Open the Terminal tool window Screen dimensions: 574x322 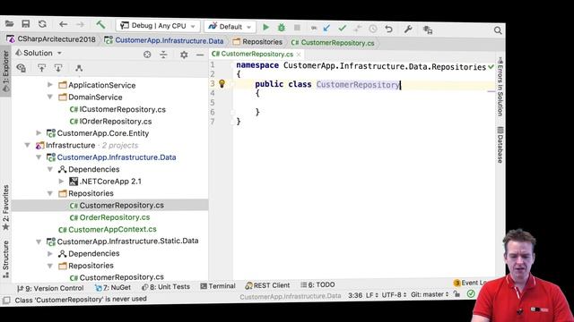click(218, 286)
